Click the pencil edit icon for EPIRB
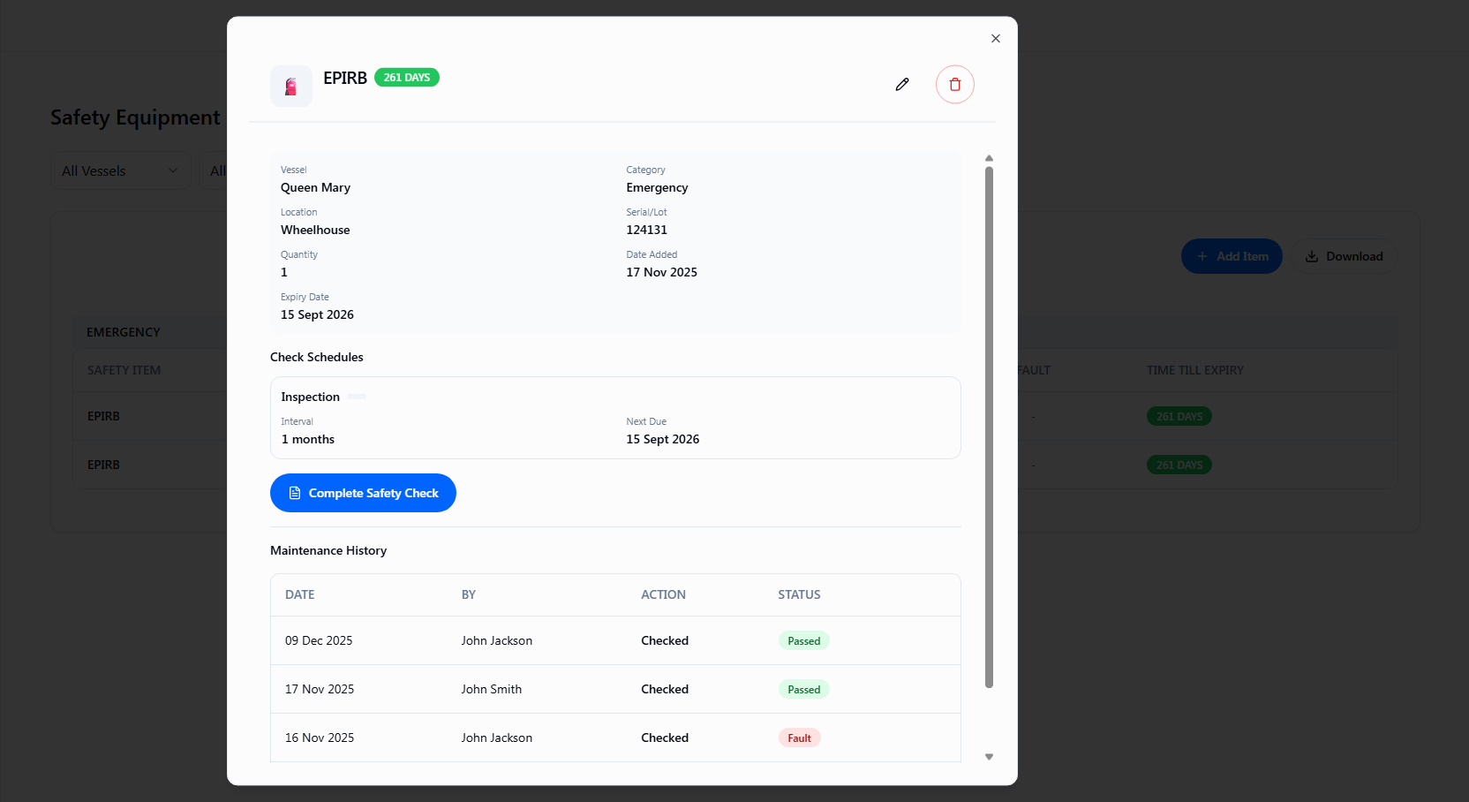Screen dimensions: 1469x802 point(901,85)
